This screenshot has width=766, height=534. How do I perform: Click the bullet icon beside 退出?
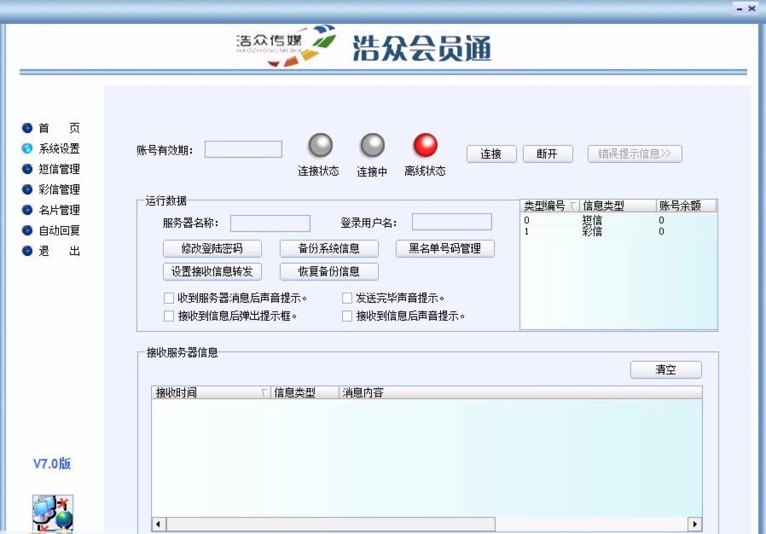(27, 251)
